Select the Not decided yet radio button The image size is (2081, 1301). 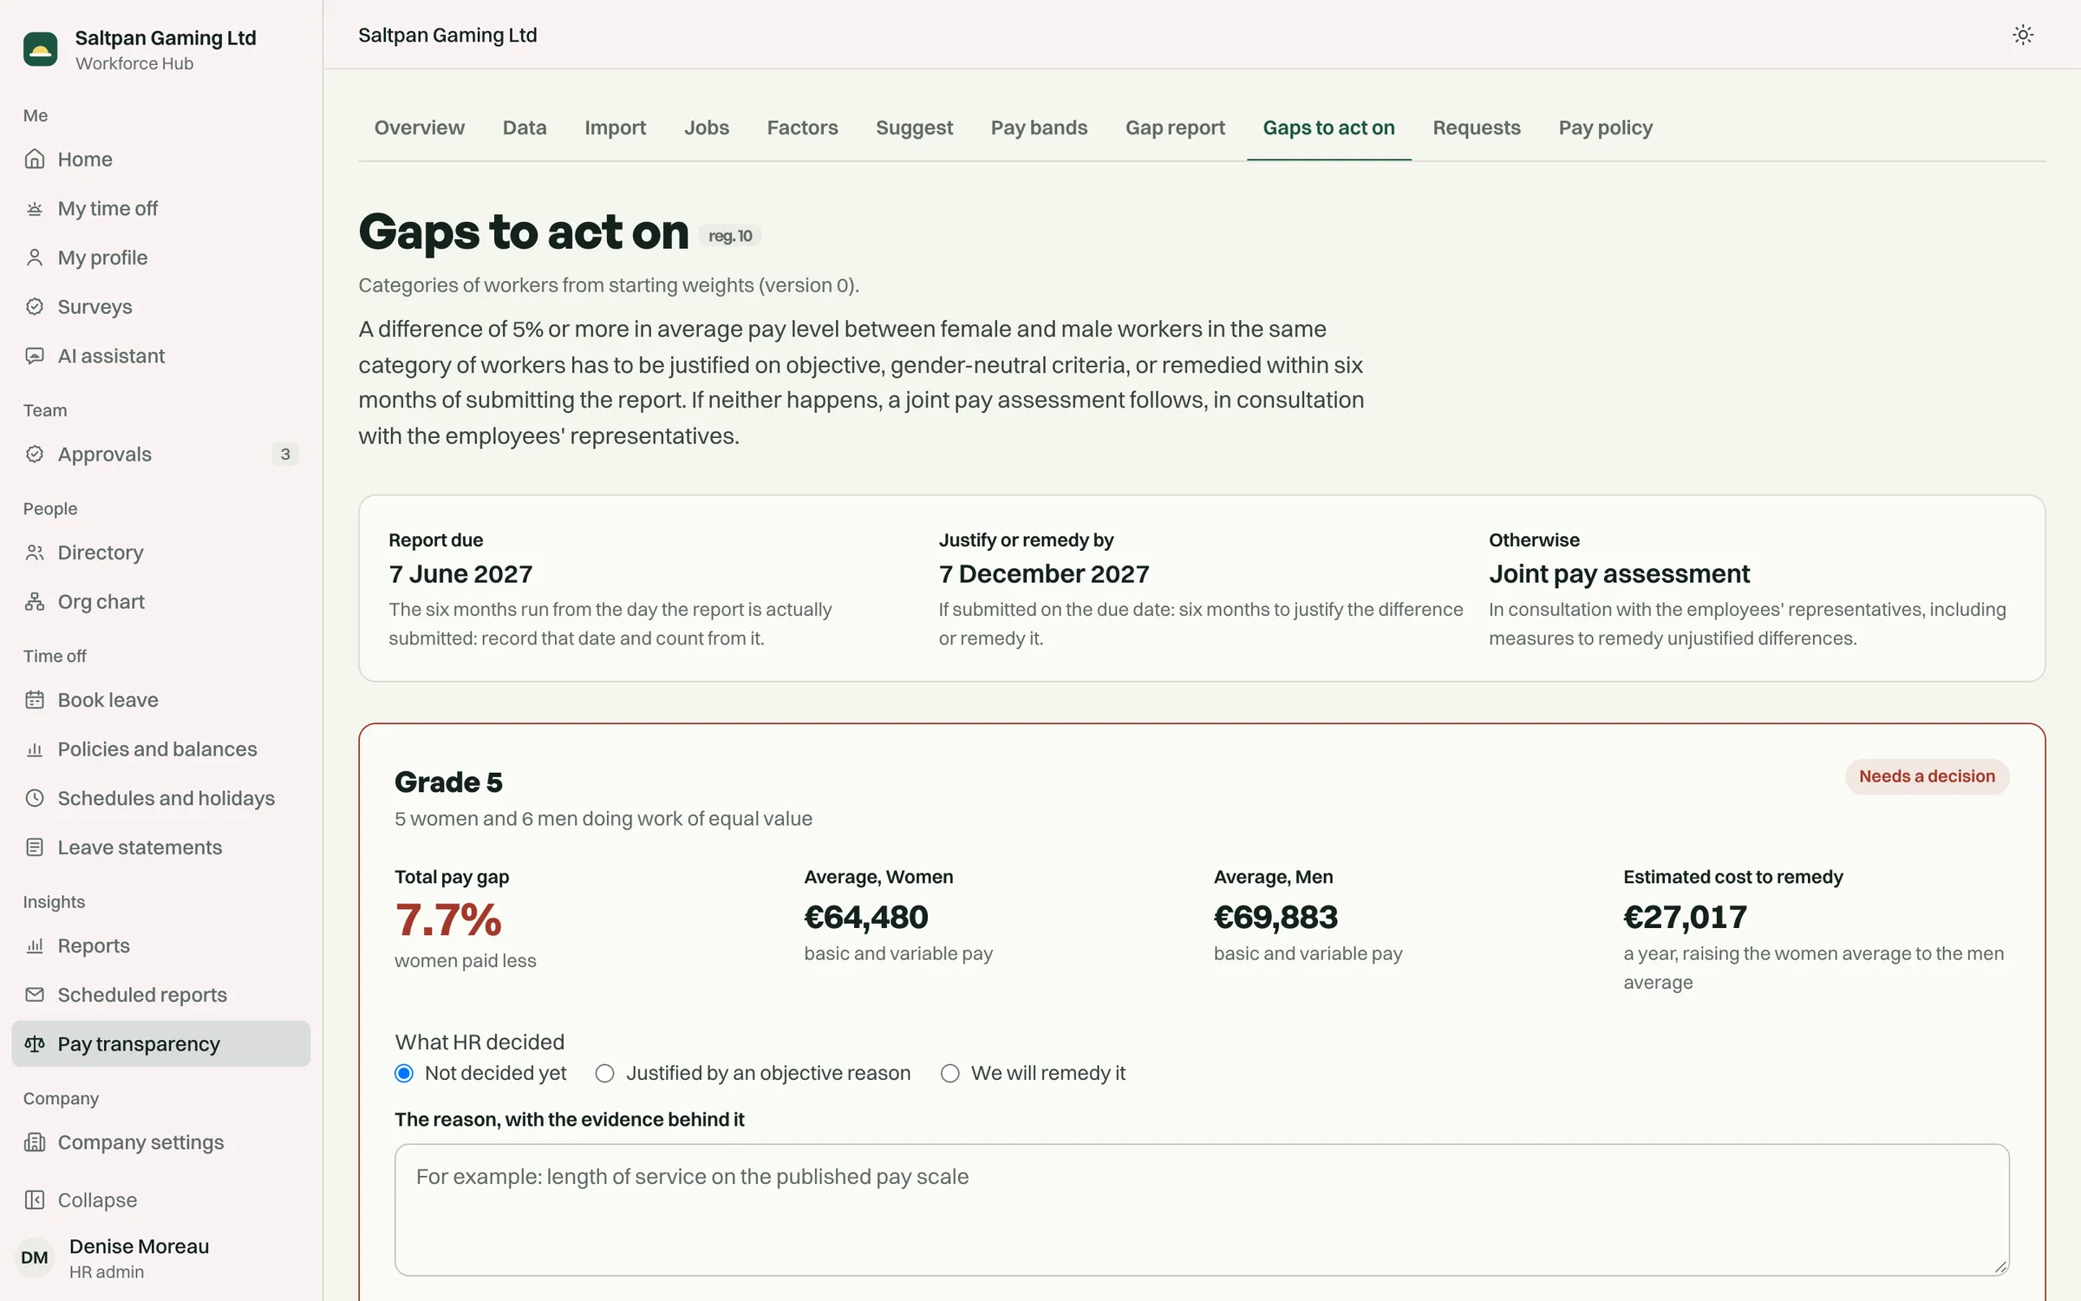pyautogui.click(x=404, y=1073)
